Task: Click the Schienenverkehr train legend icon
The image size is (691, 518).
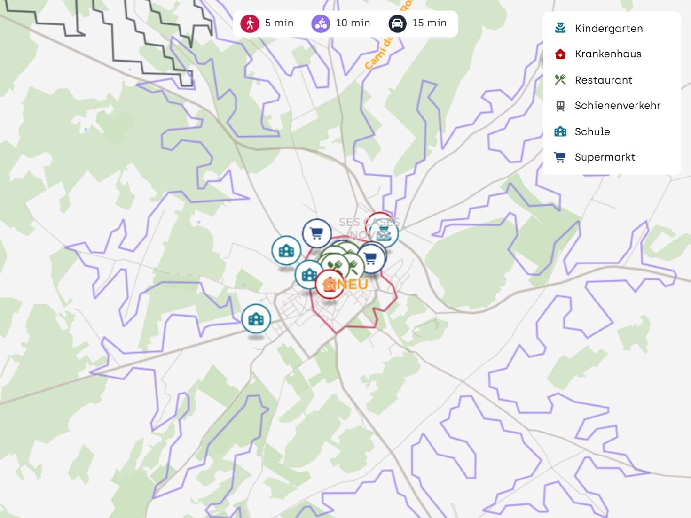Action: 560,106
